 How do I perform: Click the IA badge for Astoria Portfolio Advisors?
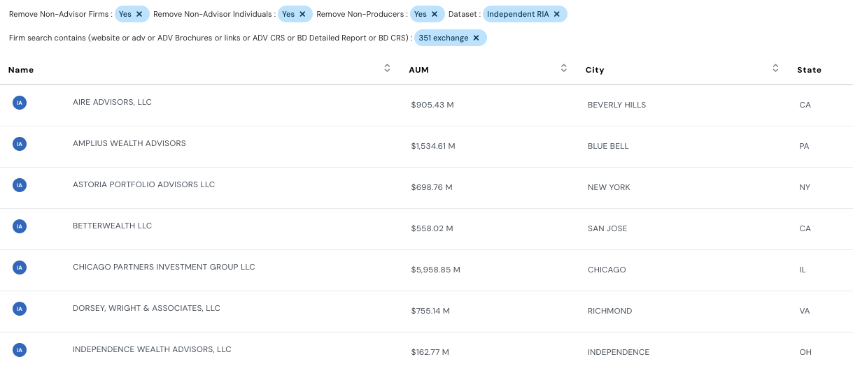pos(20,185)
